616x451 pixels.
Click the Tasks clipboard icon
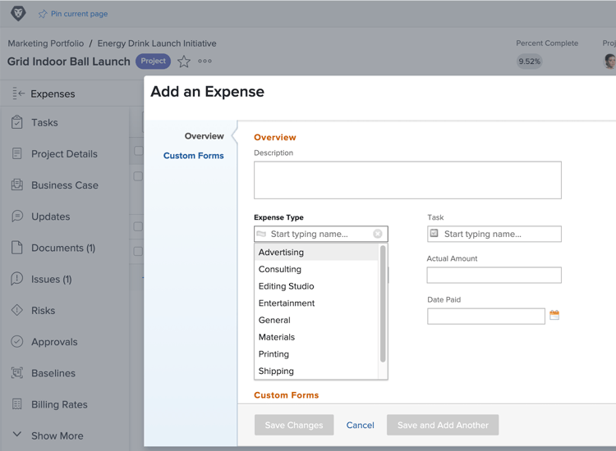(17, 122)
